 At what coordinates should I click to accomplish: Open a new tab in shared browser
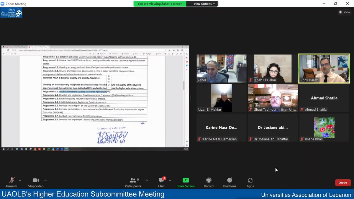pos(51,47)
